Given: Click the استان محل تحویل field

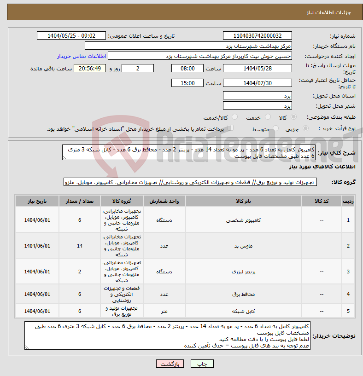Looking at the screenshot, I should pos(258,95).
